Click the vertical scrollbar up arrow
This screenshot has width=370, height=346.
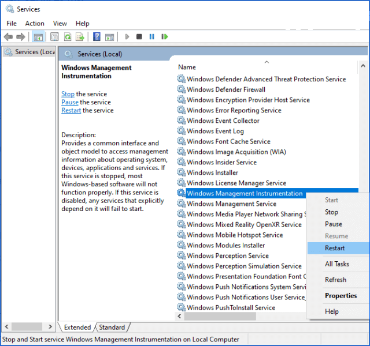(x=363, y=66)
